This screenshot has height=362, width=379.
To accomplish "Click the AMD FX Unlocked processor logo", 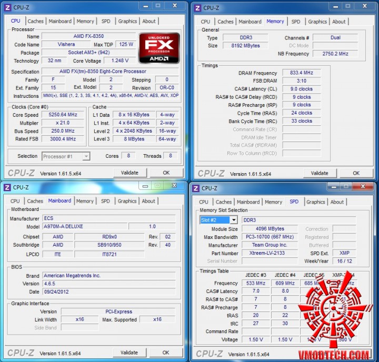I will pos(159,48).
